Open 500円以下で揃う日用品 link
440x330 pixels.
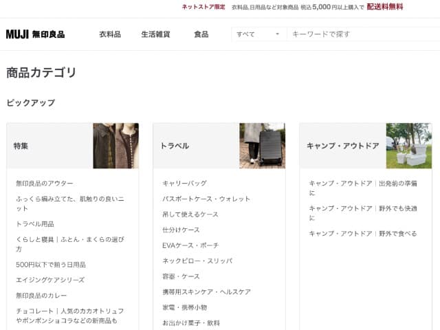tap(51, 265)
